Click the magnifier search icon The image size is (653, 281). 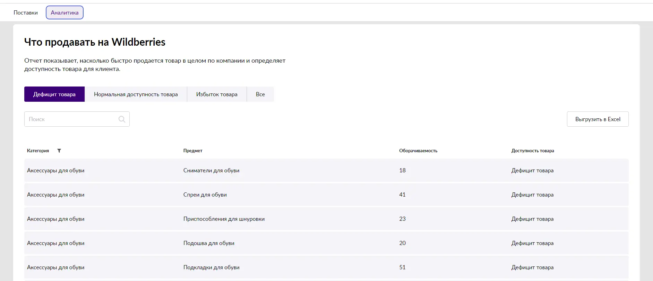[x=122, y=119]
